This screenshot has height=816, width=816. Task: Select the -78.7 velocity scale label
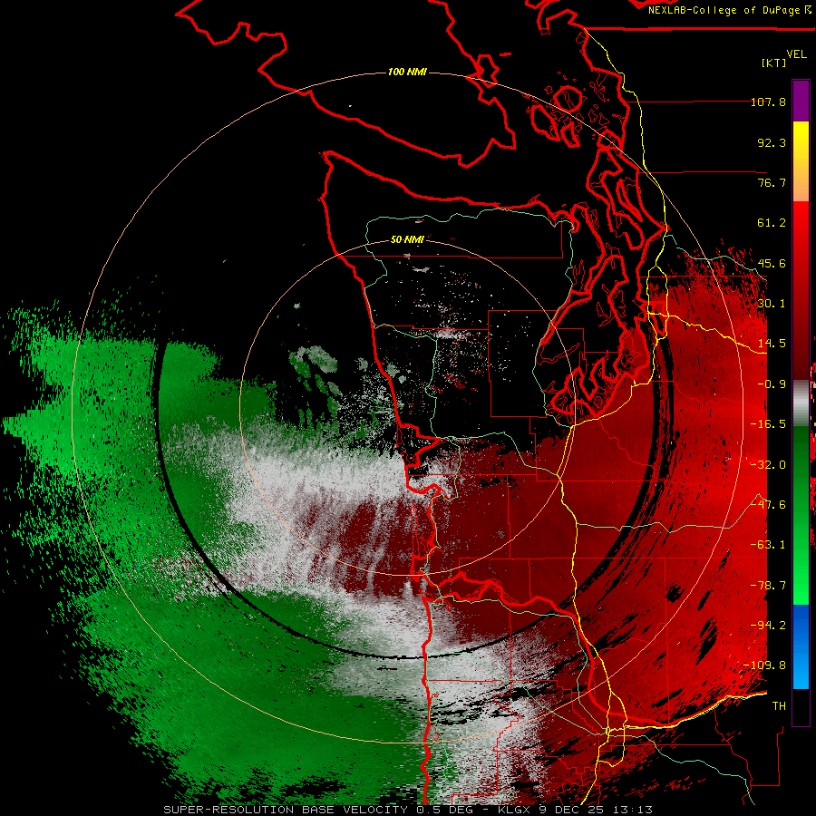[x=768, y=586]
